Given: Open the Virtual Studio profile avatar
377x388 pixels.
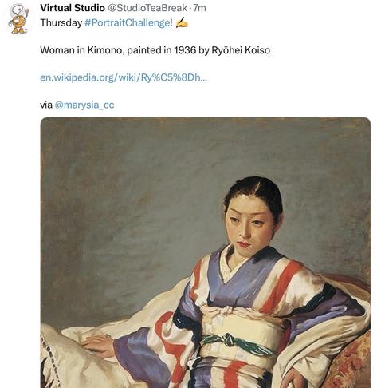Looking at the screenshot, I should point(18,18).
